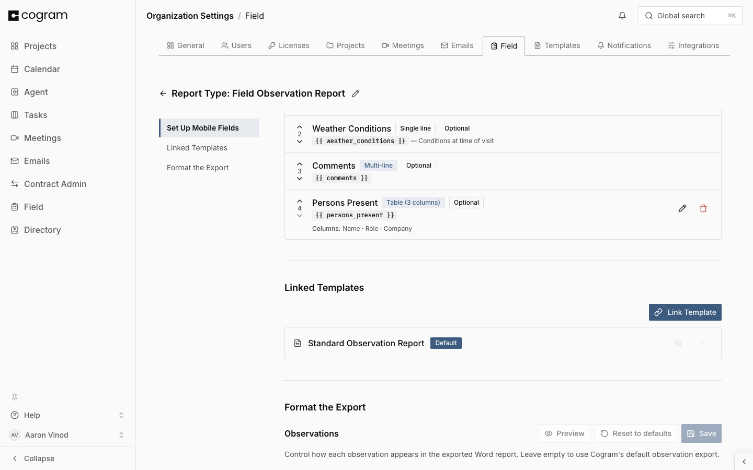This screenshot has height=470, width=753.
Task: Move Weather Conditions field up
Action: coord(300,127)
